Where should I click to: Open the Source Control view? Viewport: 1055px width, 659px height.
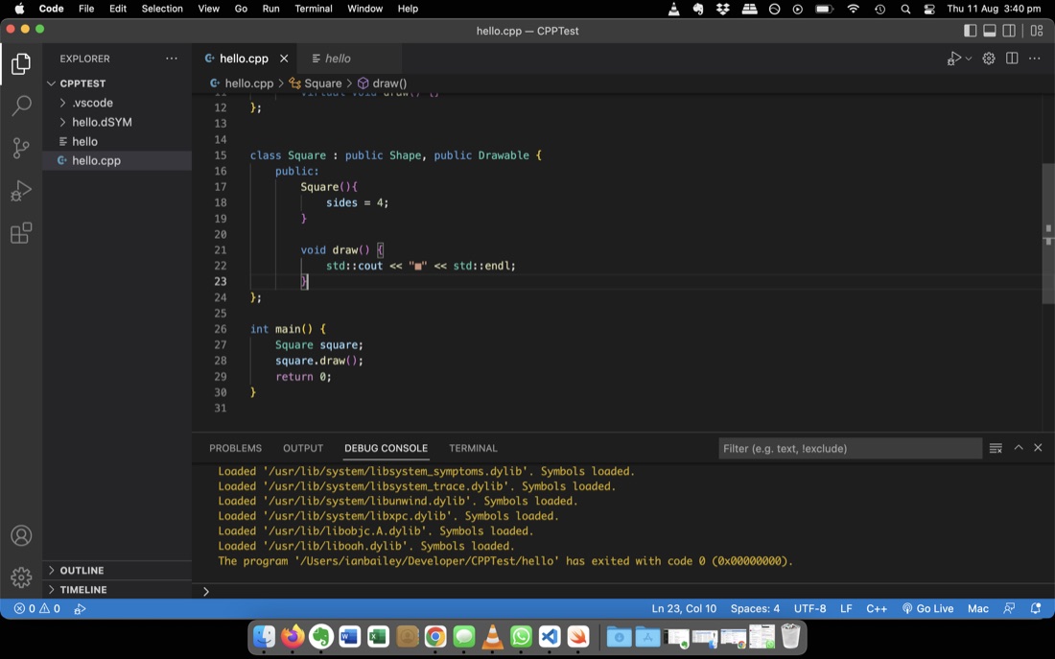[21, 148]
